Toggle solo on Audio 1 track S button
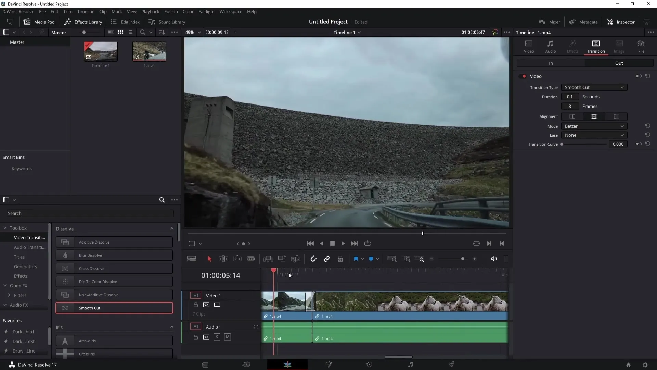Image resolution: width=657 pixels, height=370 pixels. pyautogui.click(x=217, y=337)
